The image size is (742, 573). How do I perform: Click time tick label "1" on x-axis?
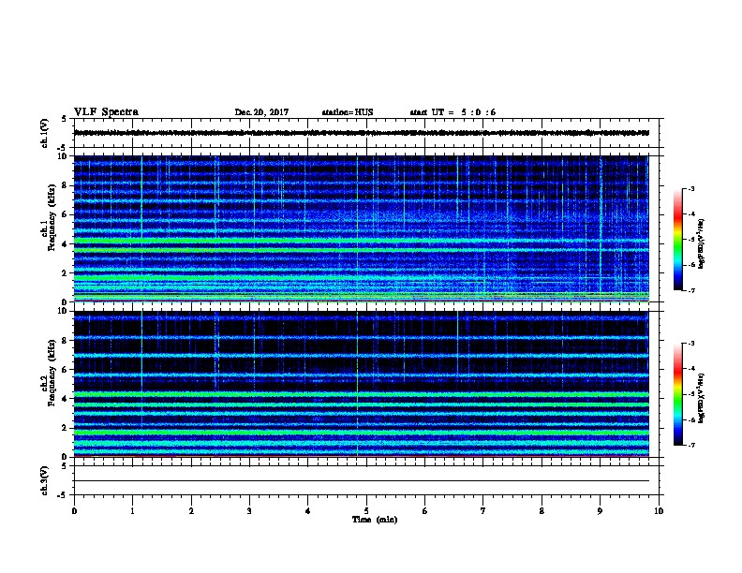(x=132, y=510)
